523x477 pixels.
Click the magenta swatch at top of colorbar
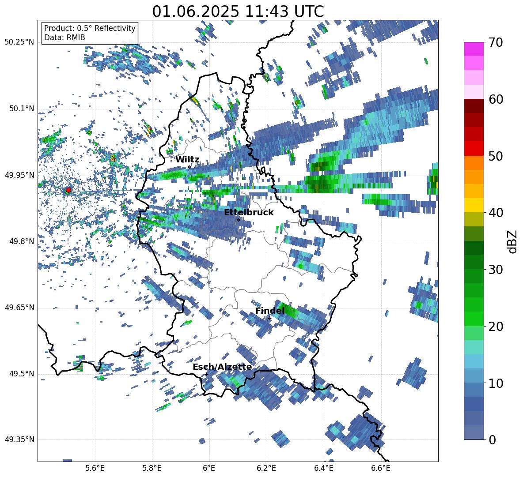[474, 49]
